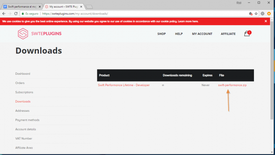
Task: Open the MY ACCOUNT menu item
Action: click(x=202, y=34)
